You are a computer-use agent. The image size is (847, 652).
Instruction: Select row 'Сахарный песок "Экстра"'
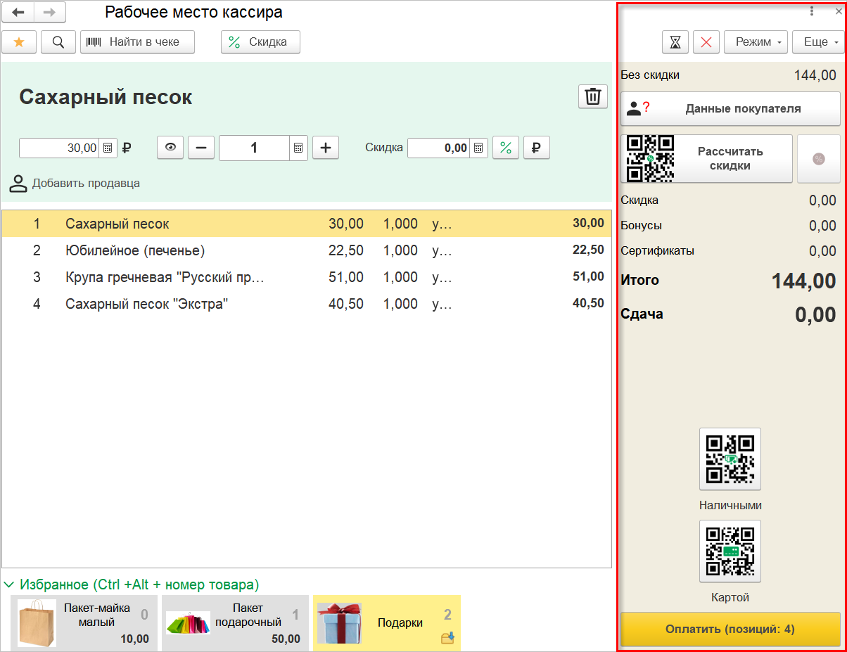pos(306,304)
